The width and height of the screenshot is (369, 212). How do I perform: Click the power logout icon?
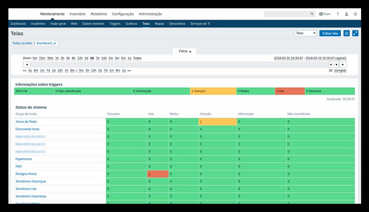click(x=355, y=14)
